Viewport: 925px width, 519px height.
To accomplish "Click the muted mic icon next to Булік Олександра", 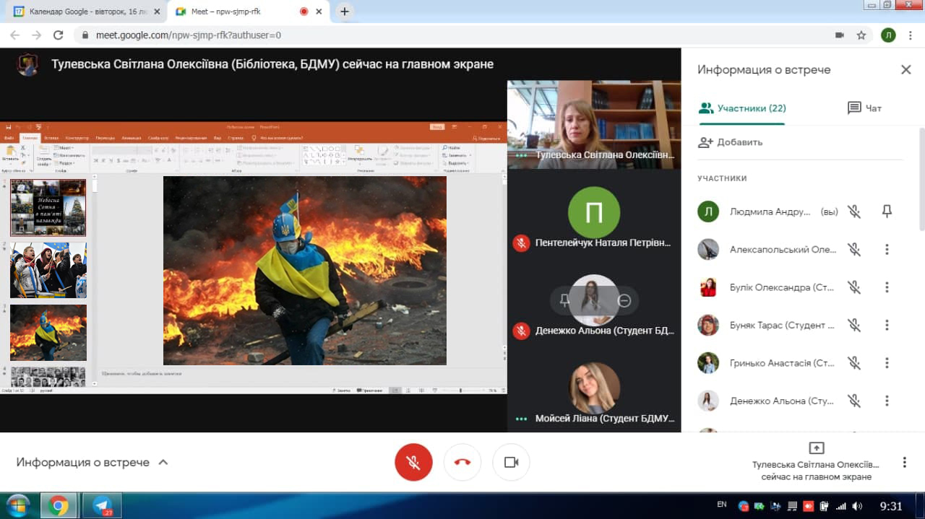I will [x=854, y=287].
